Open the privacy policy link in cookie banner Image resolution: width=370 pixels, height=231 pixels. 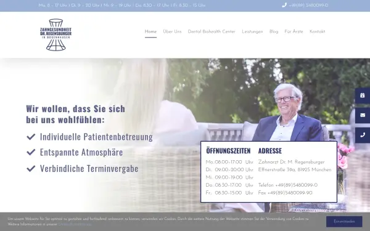pos(75,224)
